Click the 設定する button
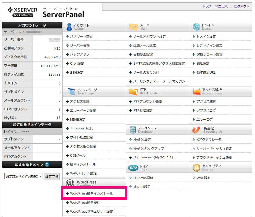 tap(52, 176)
